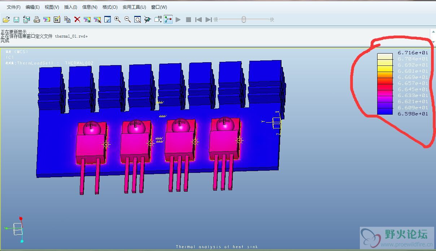436x251 pixels.
Task: Open the 插入(I) menu
Action: pyautogui.click(x=70, y=7)
